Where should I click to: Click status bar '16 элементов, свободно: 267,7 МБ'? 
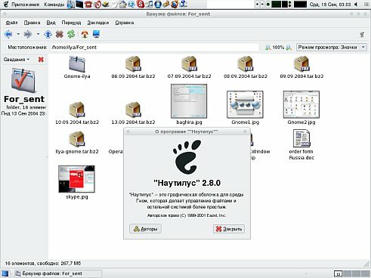point(43,264)
